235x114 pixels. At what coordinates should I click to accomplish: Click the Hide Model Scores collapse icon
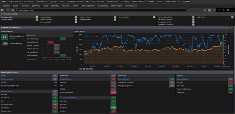click(2, 14)
